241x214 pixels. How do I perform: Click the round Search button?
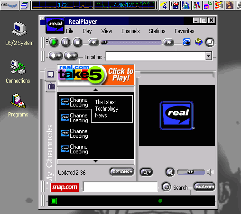(x=166, y=187)
